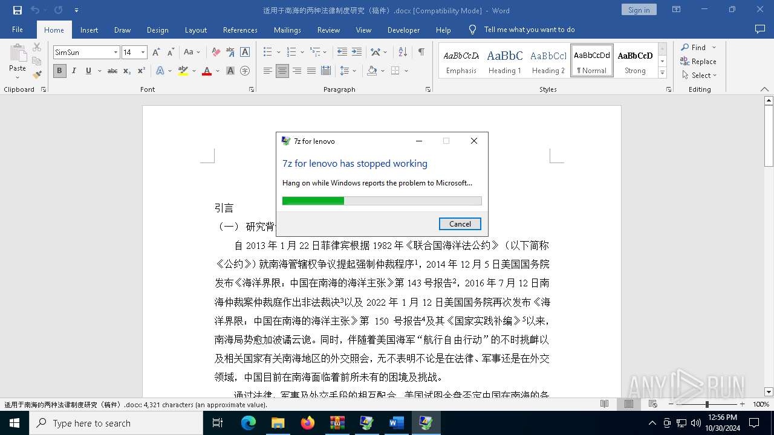The image size is (774, 435).
Task: Switch to Print Layout view in status bar
Action: point(629,404)
